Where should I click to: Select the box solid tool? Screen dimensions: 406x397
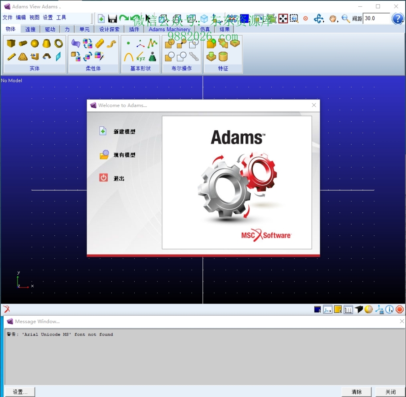(11, 43)
